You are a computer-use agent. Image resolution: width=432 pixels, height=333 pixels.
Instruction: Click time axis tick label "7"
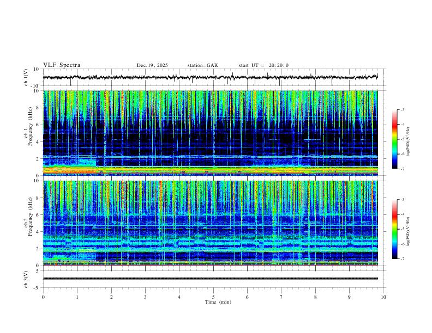point(281,297)
